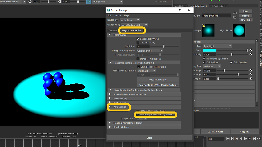This screenshot has width=262, height=147.
Task: Close Render Settings via Close button
Action: click(150, 138)
